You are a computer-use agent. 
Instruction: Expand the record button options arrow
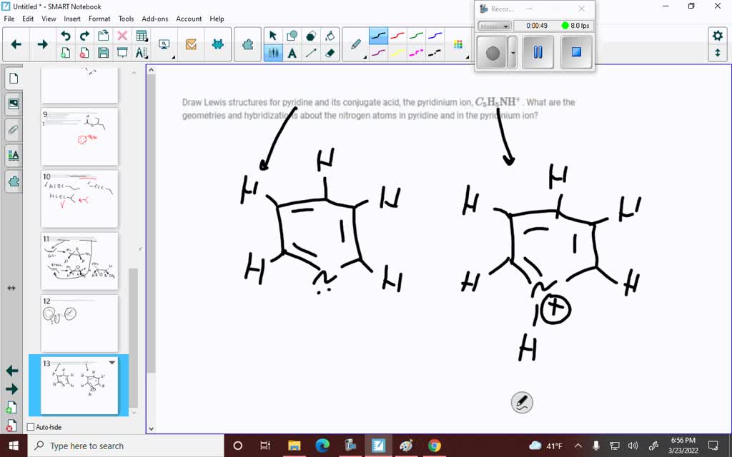click(512, 54)
